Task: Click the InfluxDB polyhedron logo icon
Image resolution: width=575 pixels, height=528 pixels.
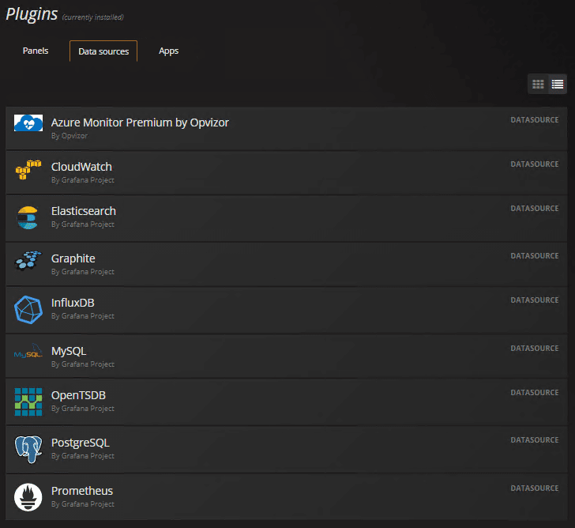Action: (28, 310)
